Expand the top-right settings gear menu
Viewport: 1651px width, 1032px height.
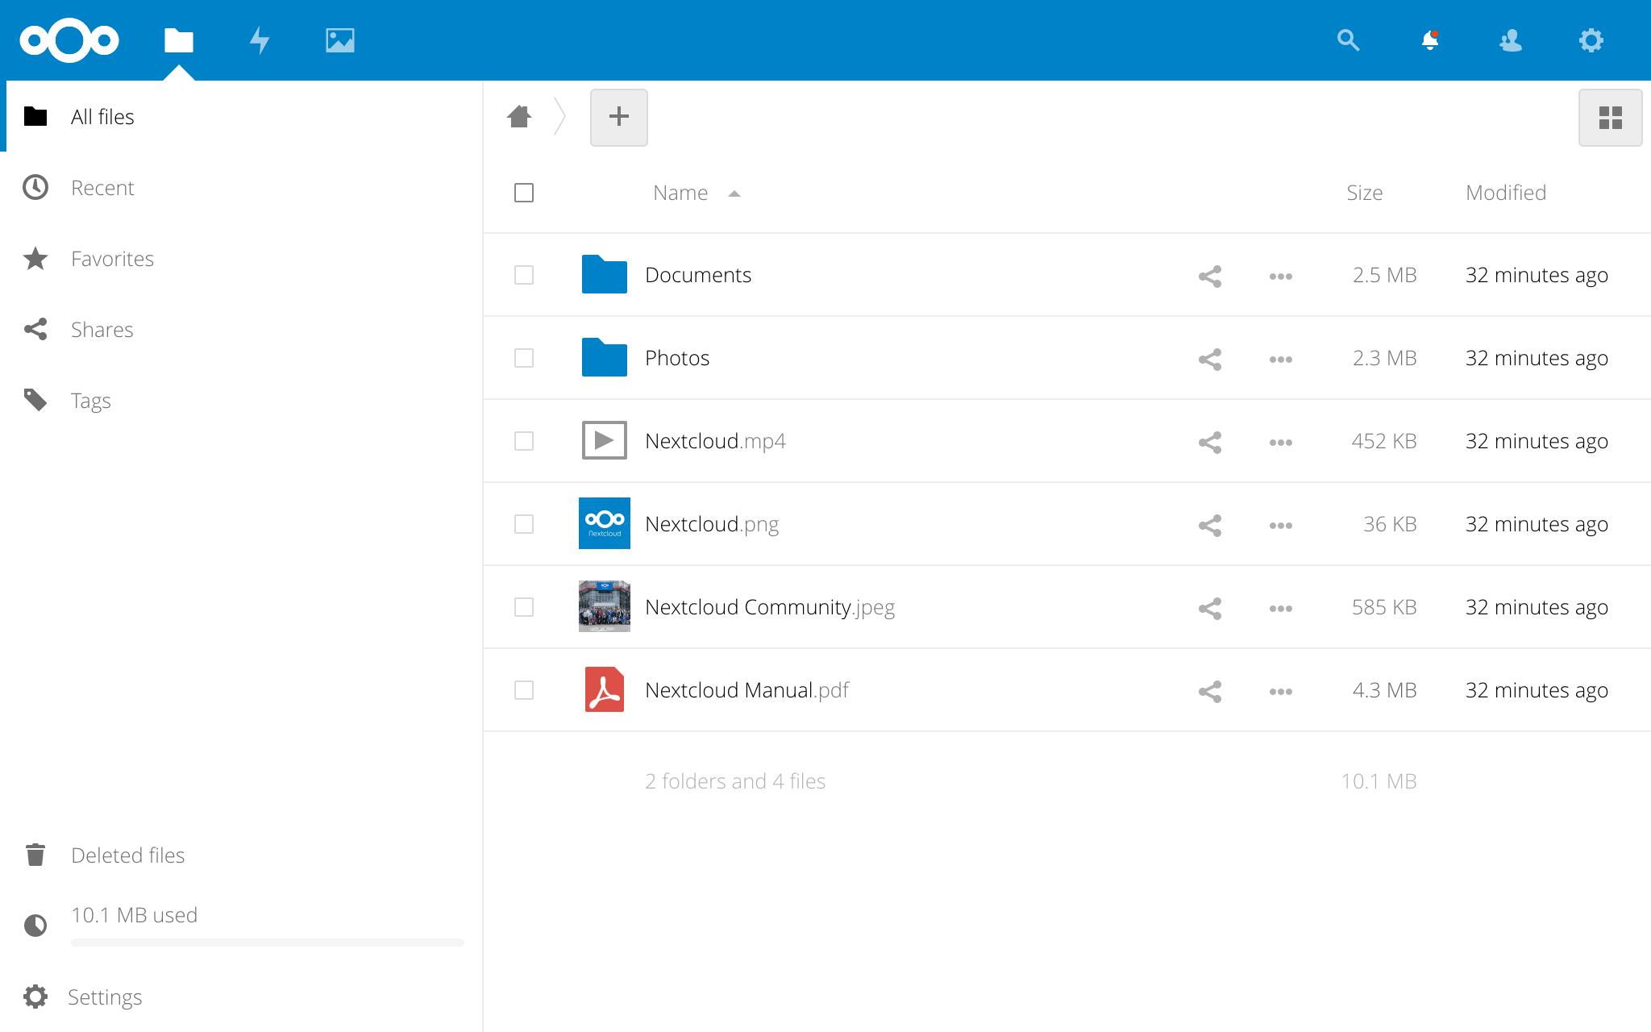click(x=1591, y=40)
